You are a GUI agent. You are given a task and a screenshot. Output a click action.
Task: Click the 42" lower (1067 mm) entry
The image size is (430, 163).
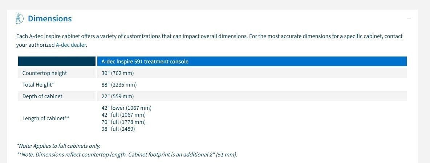click(x=126, y=108)
